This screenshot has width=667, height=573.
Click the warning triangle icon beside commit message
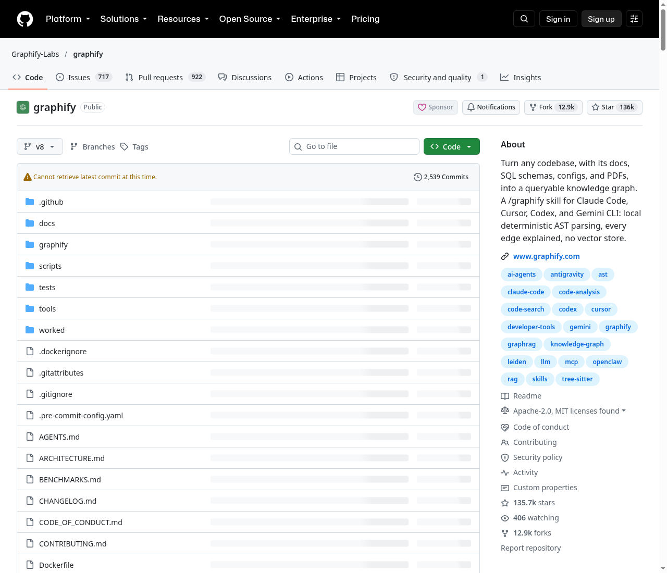click(x=28, y=177)
